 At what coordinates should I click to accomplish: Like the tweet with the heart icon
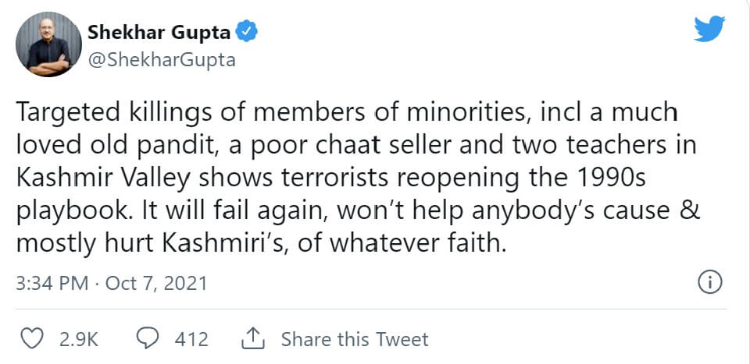[x=30, y=340]
